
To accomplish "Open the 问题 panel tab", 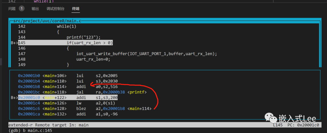I will (x=12, y=9).
